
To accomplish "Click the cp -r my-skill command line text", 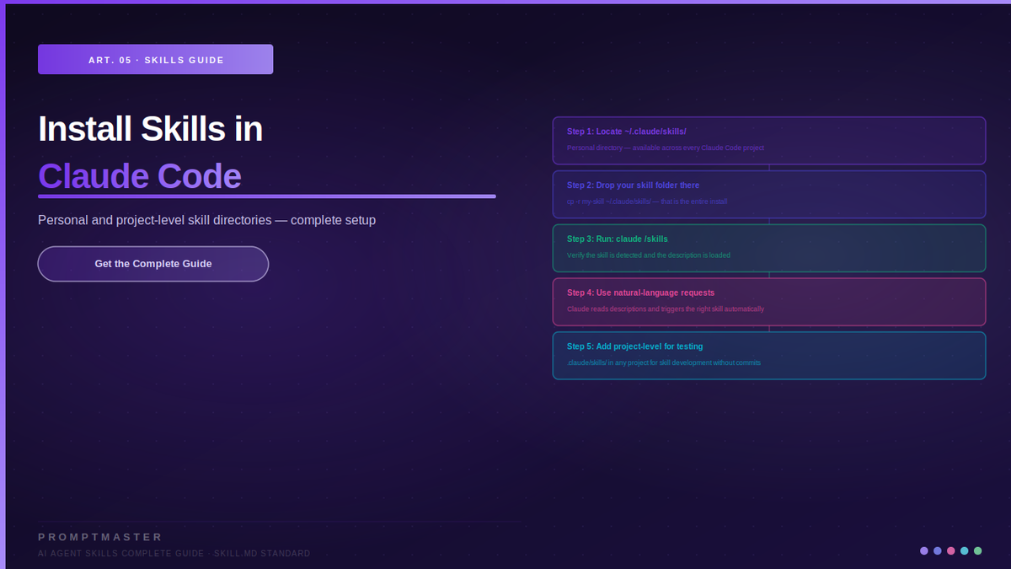I will coord(647,201).
